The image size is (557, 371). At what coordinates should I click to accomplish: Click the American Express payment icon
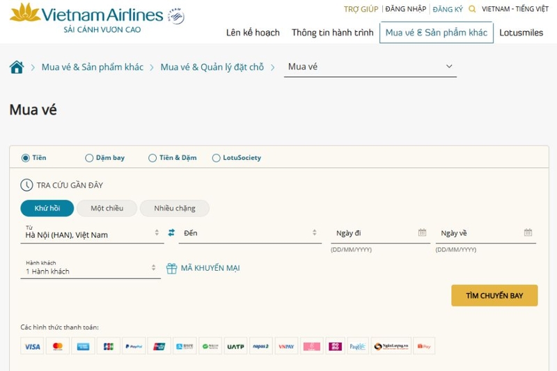click(83, 346)
